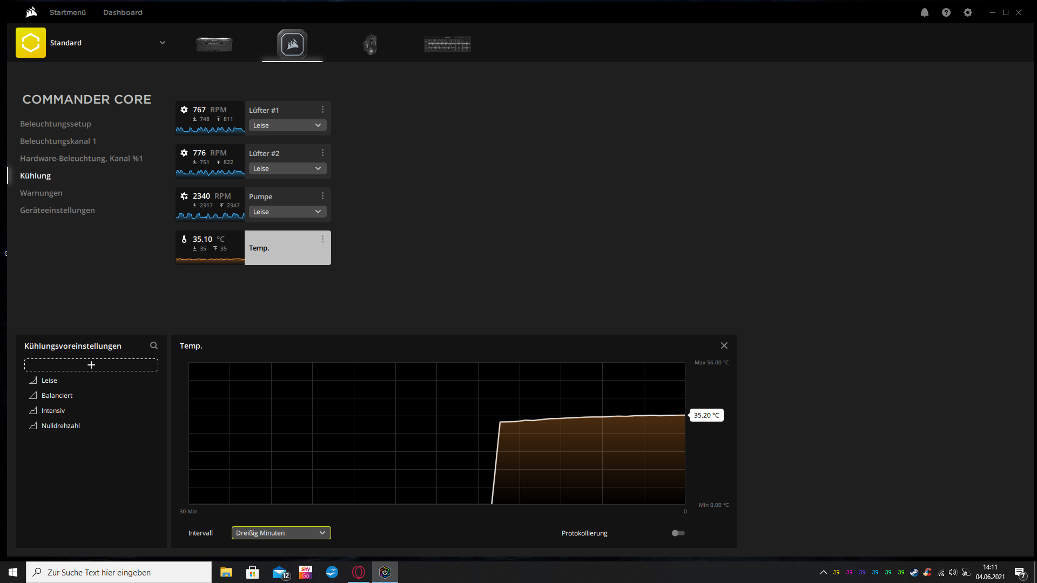
Task: Open Warnungen in the sidebar
Action: tap(41, 193)
